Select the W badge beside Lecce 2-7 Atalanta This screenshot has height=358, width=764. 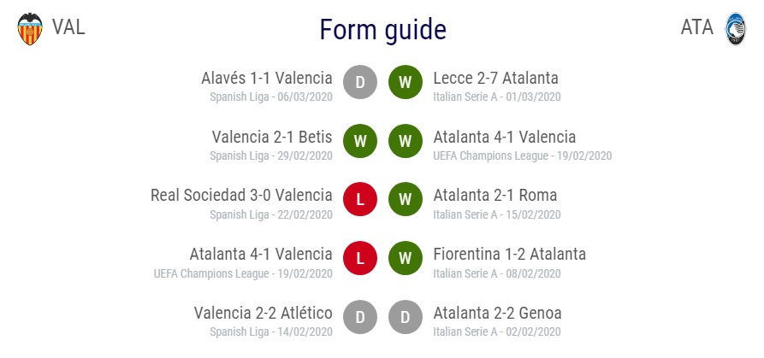(406, 82)
